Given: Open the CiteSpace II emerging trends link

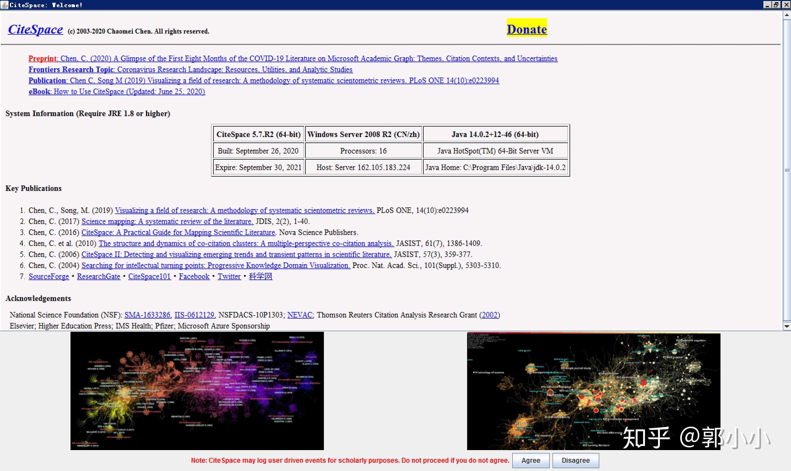Looking at the screenshot, I should coord(237,254).
